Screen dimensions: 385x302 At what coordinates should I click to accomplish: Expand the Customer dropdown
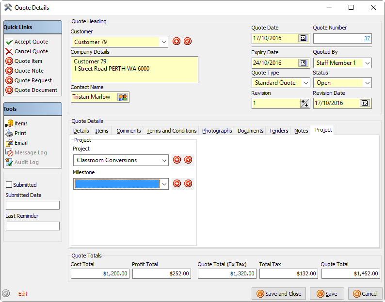coord(164,42)
